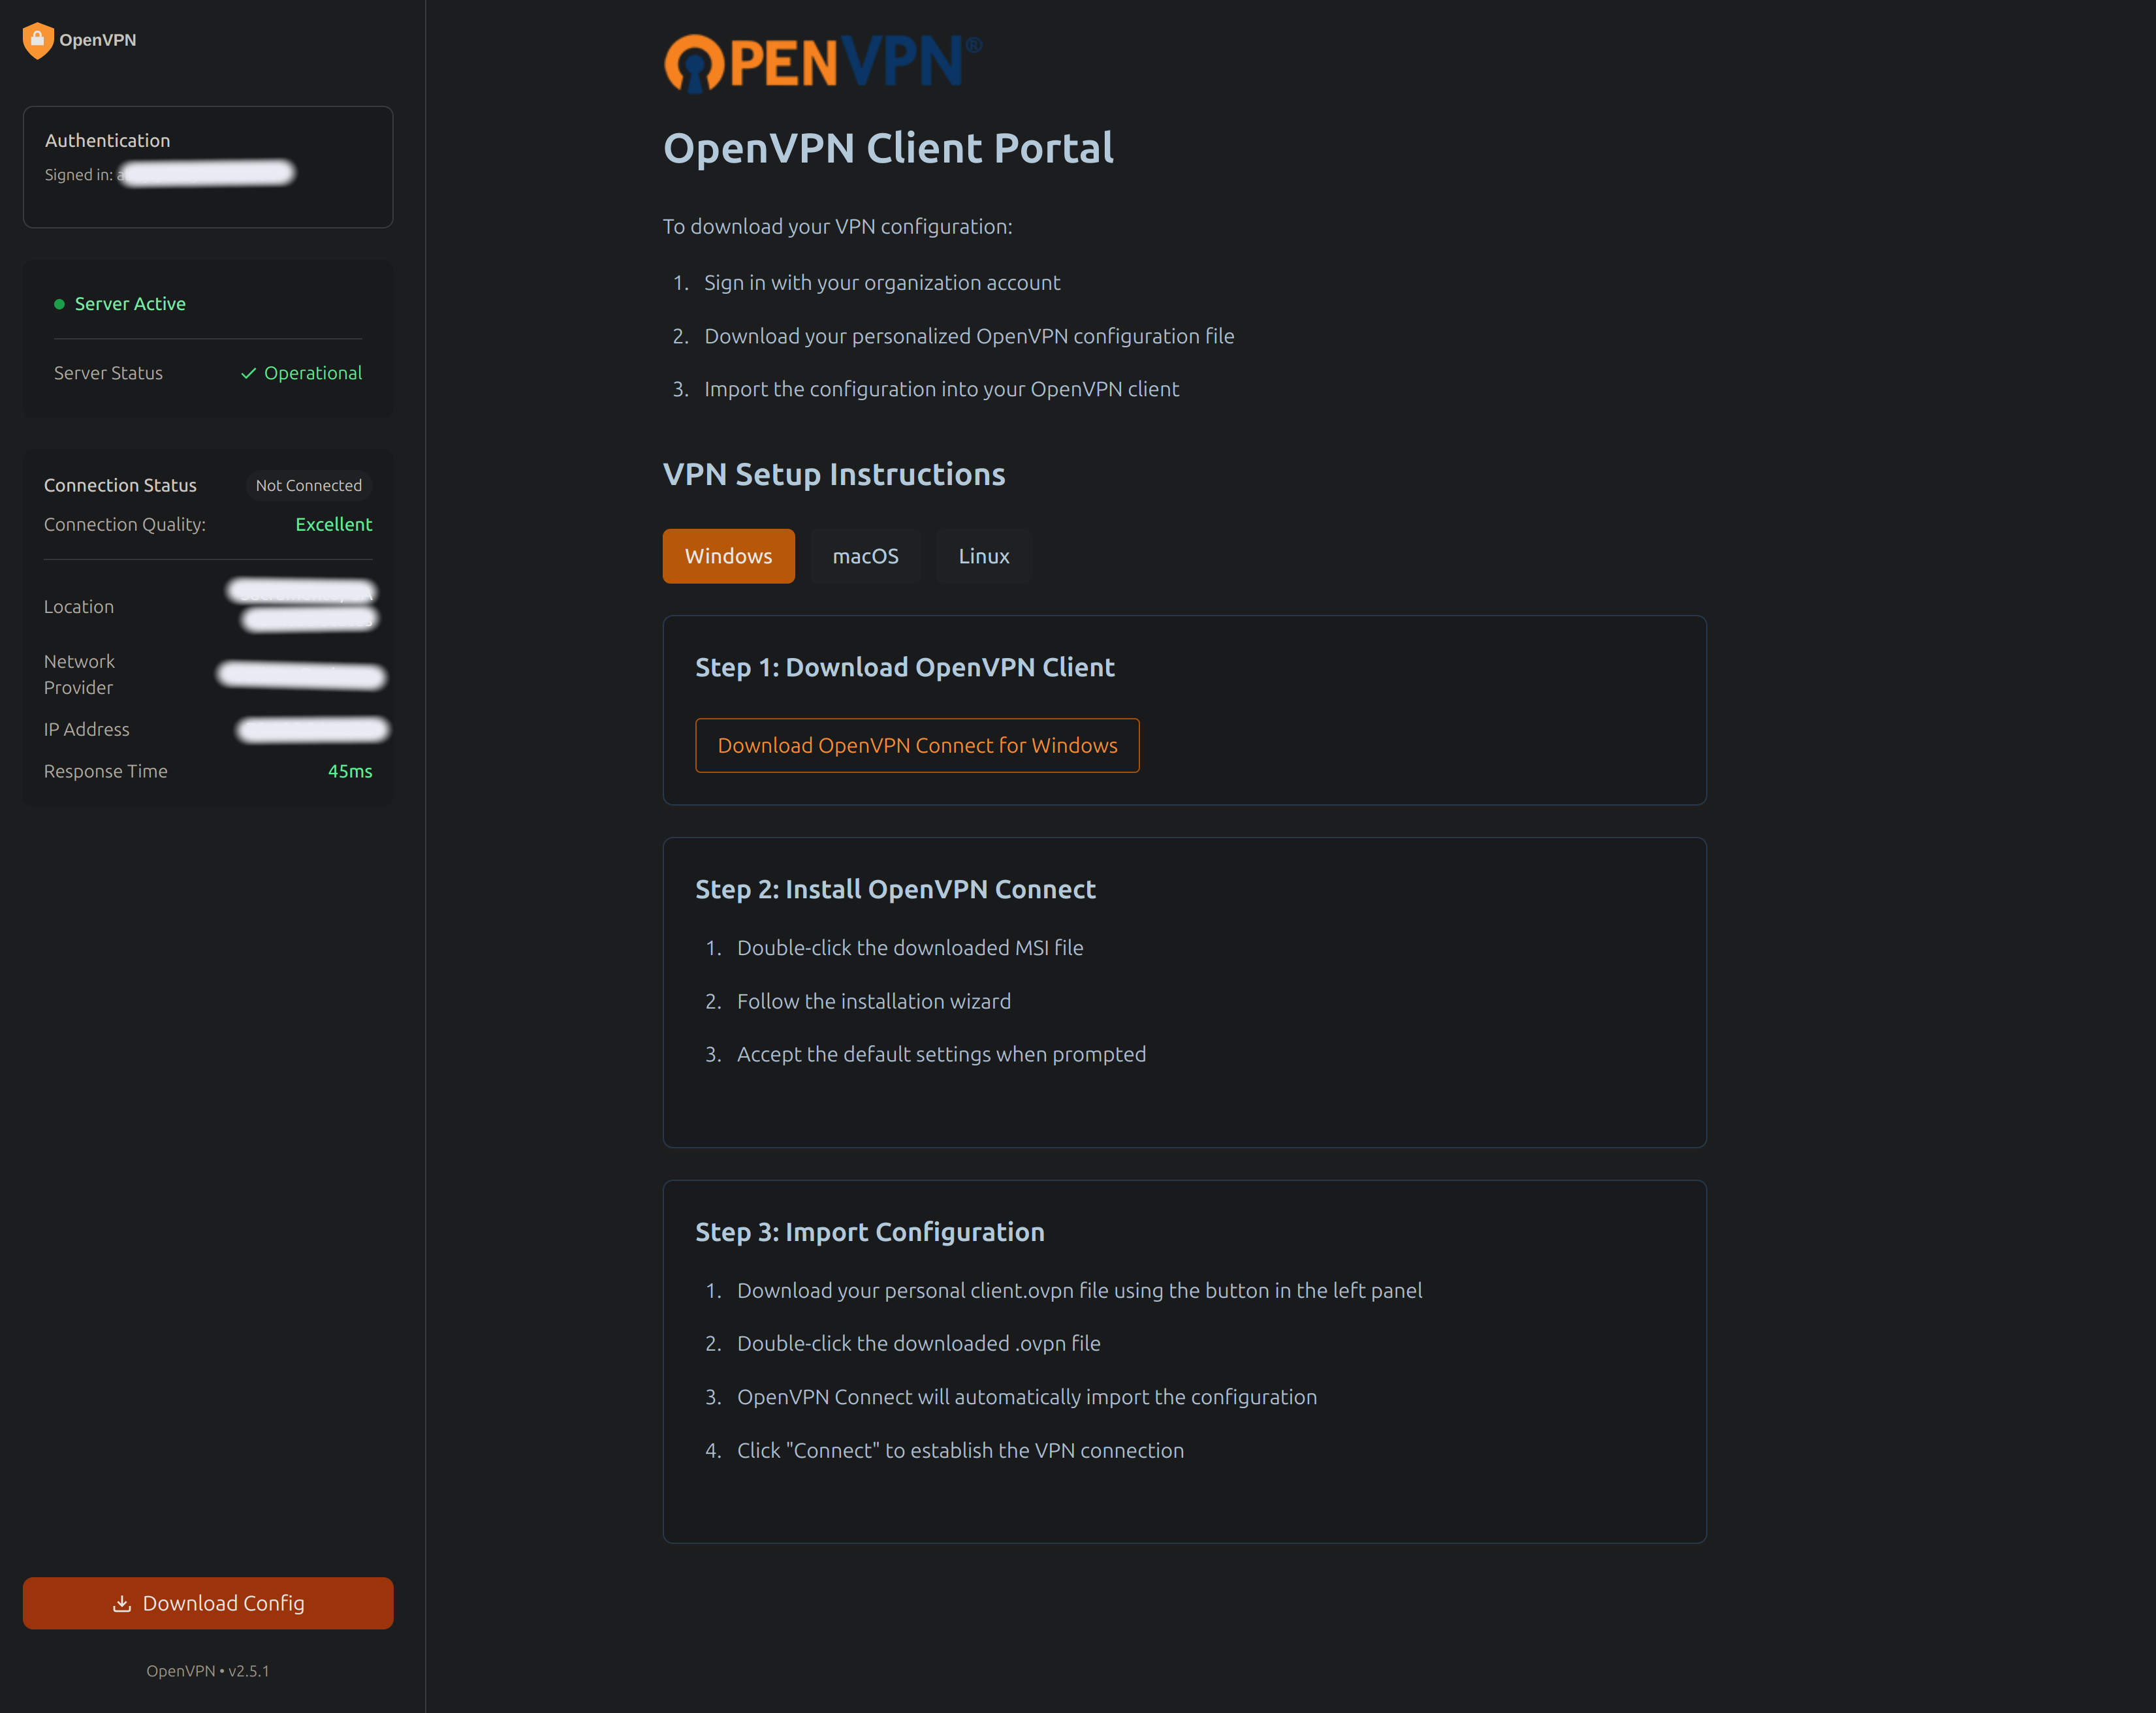Screen dimensions: 2156x1713
Task: Click the green Server Active status dot
Action: click(x=59, y=304)
